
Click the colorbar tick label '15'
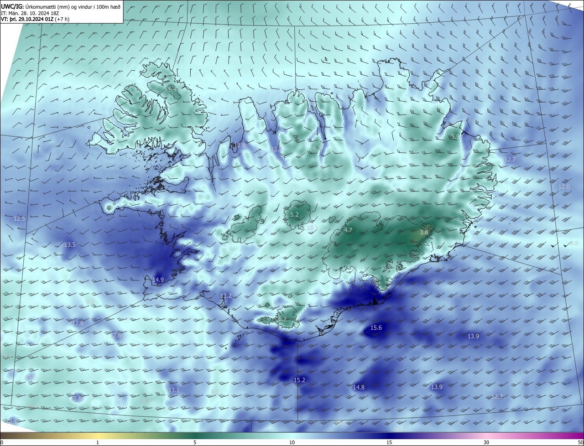[x=389, y=442]
